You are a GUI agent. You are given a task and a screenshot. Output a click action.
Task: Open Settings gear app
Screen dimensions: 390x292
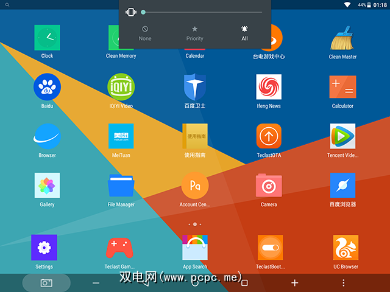click(x=44, y=248)
